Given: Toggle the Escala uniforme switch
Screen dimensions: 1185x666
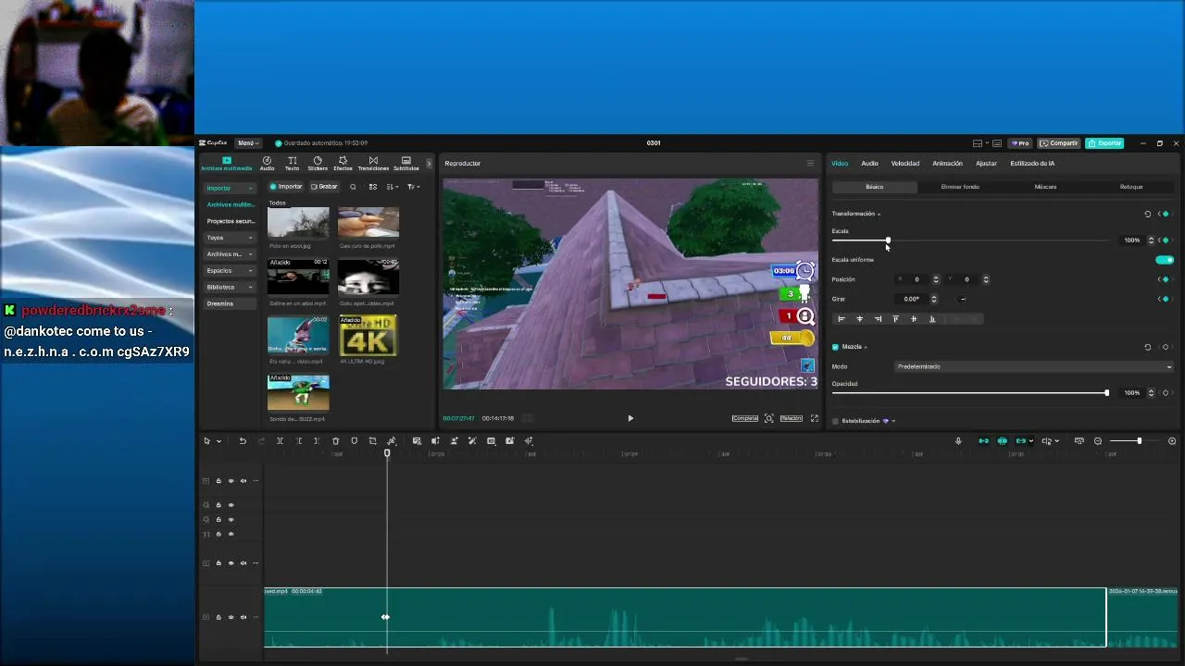Looking at the screenshot, I should pos(1165,260).
